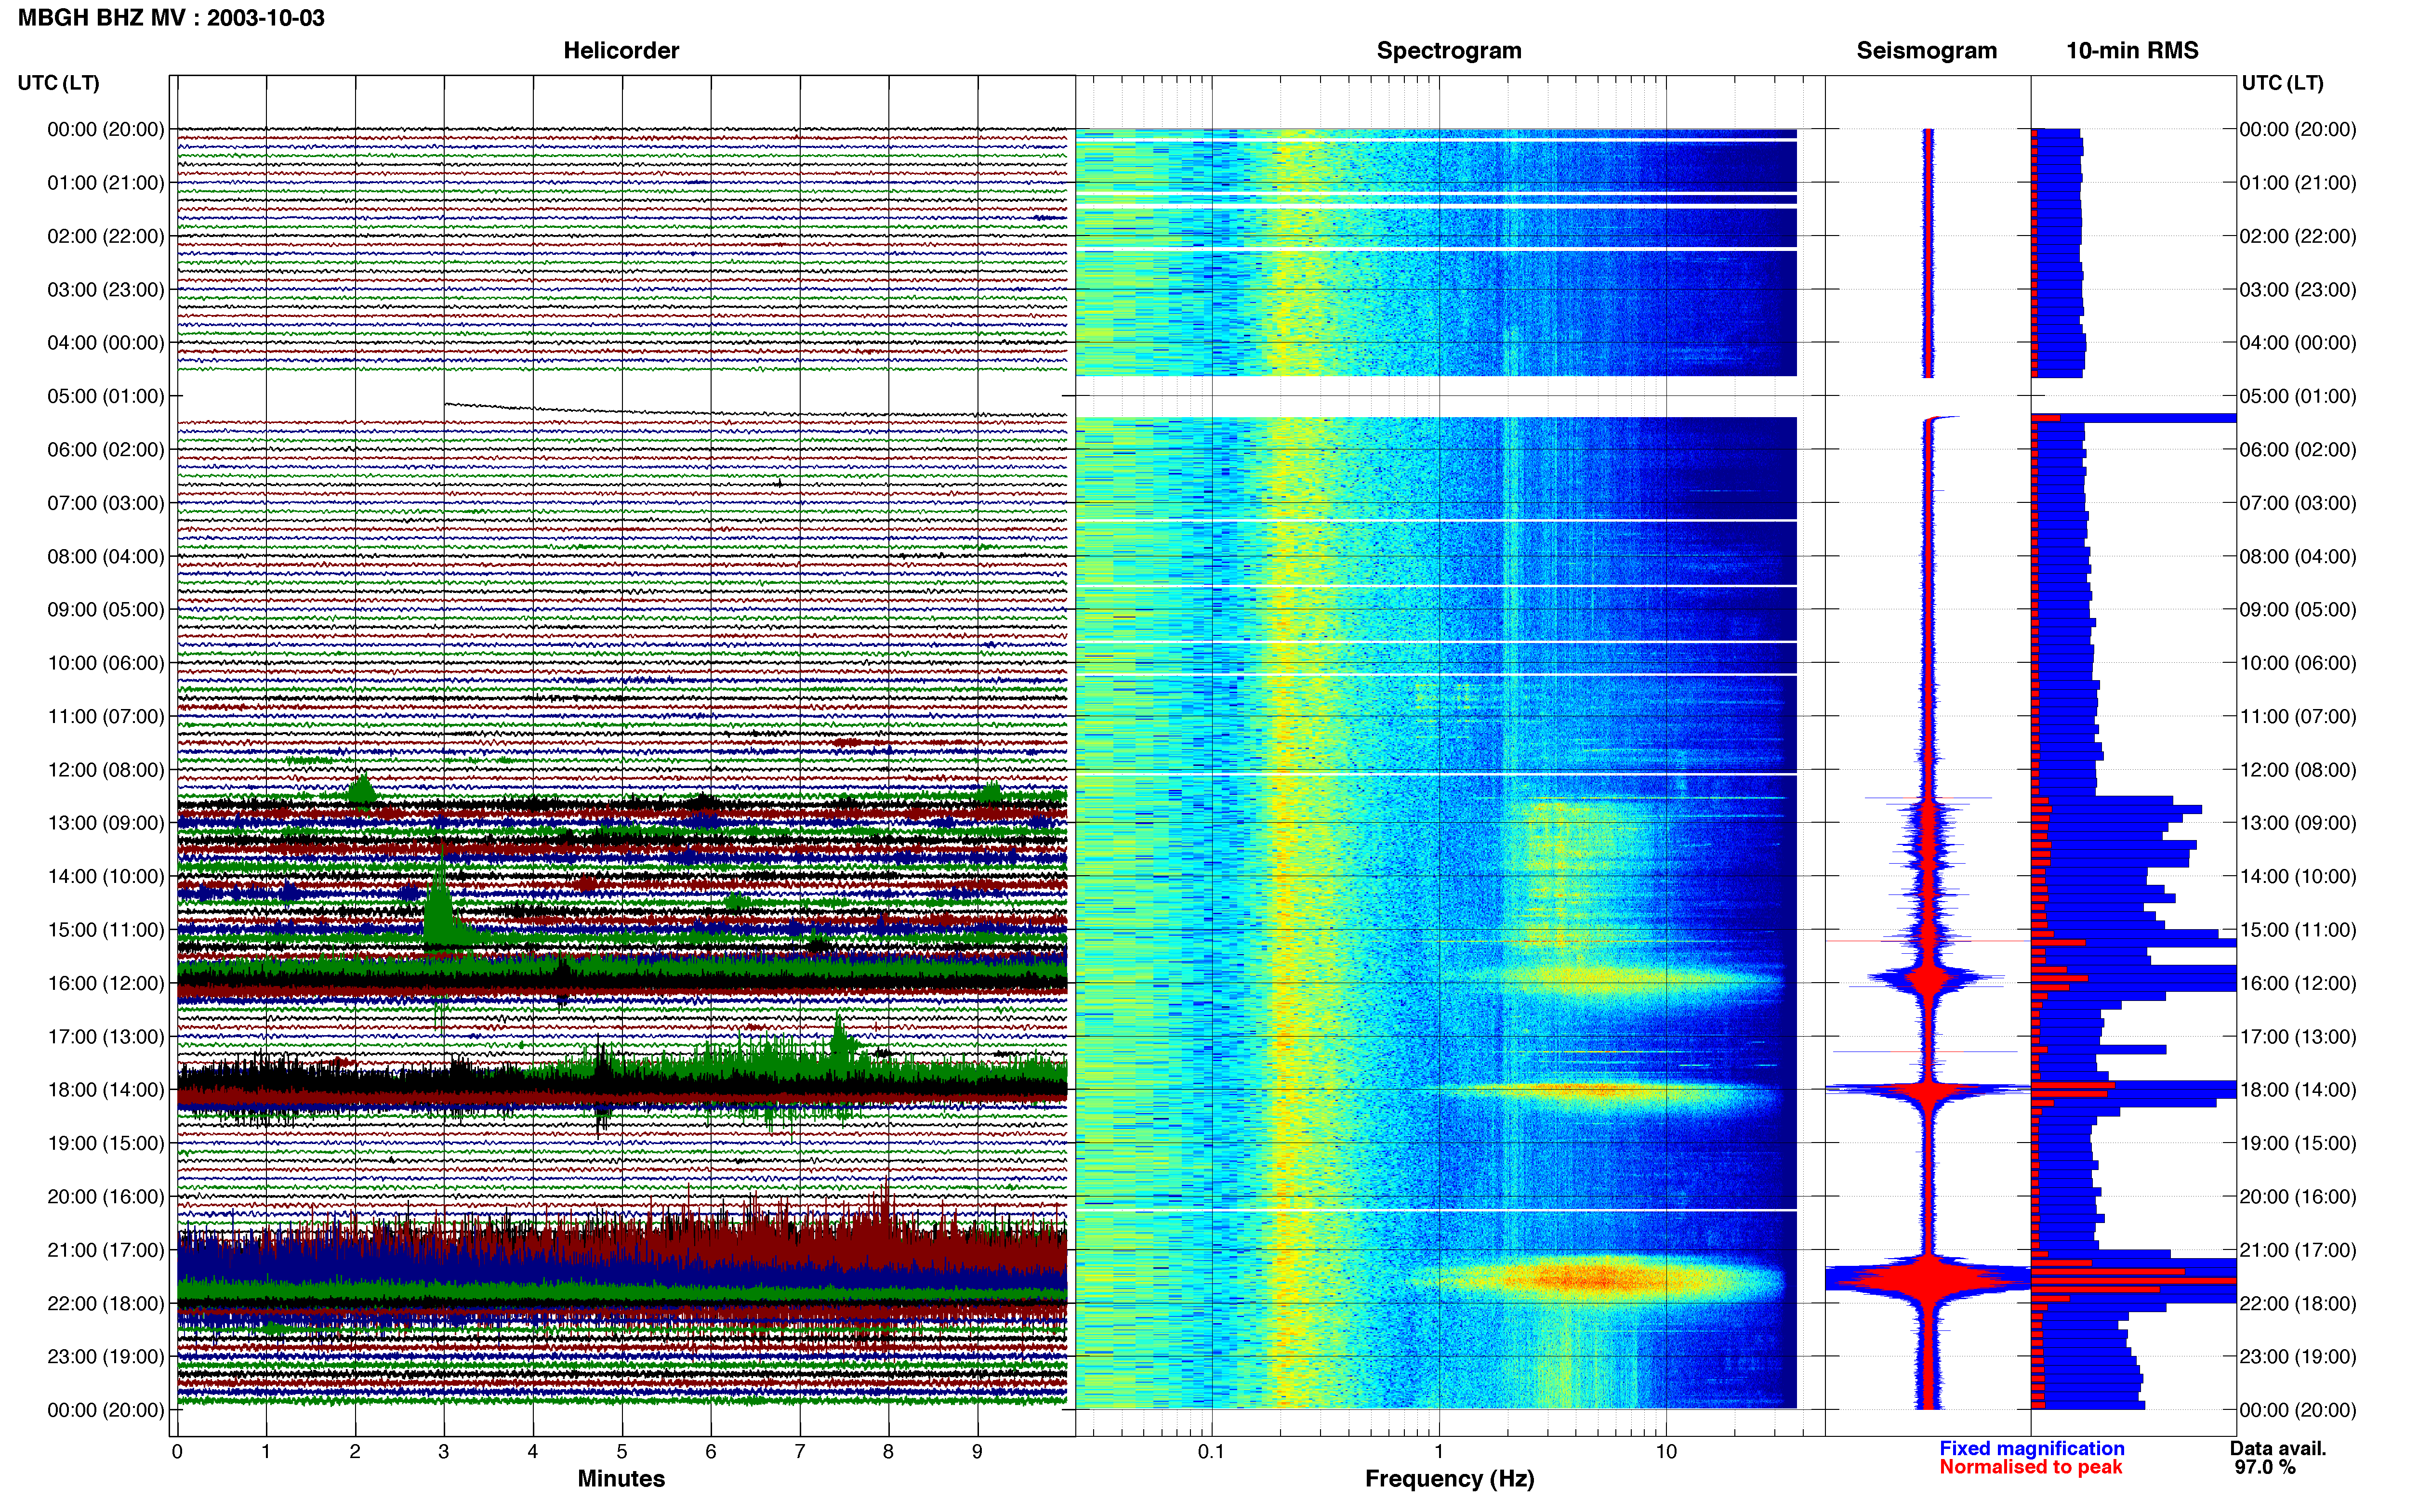Click left-axis time label 18:00 (14:00)
This screenshot has width=2418, height=1512.
pyautogui.click(x=106, y=1090)
